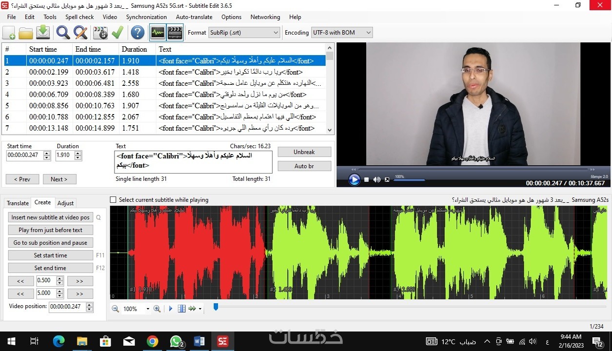The image size is (612, 351).
Task: Click the subtitle text edit box
Action: click(194, 162)
